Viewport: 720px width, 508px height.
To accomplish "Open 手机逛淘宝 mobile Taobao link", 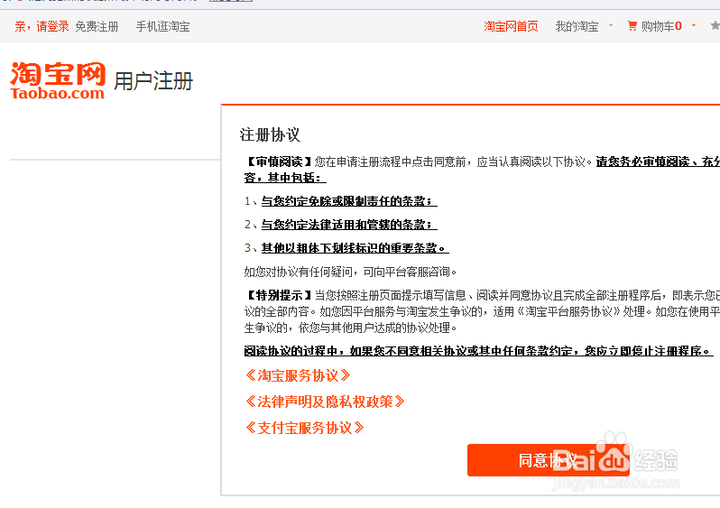I will 163,27.
